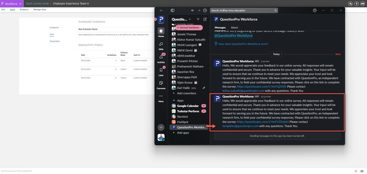Open Slack history clock icon

[x=205, y=10]
